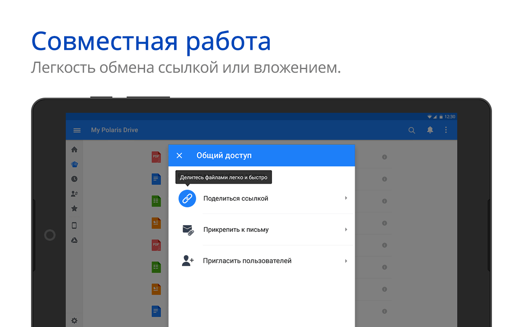Open the three-dot overflow menu
Viewport: 523px width, 327px height.
(x=446, y=130)
